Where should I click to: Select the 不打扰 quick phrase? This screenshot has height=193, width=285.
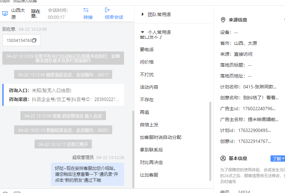pyautogui.click(x=147, y=75)
